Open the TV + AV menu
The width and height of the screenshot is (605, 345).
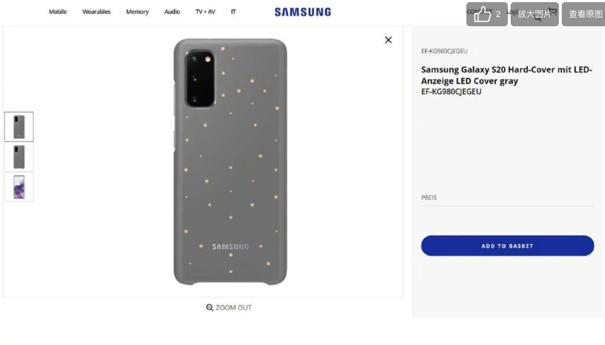tap(205, 12)
